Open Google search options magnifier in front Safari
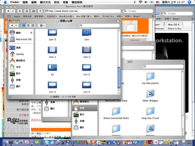This screenshot has height=146, width=195. (x=125, y=11)
